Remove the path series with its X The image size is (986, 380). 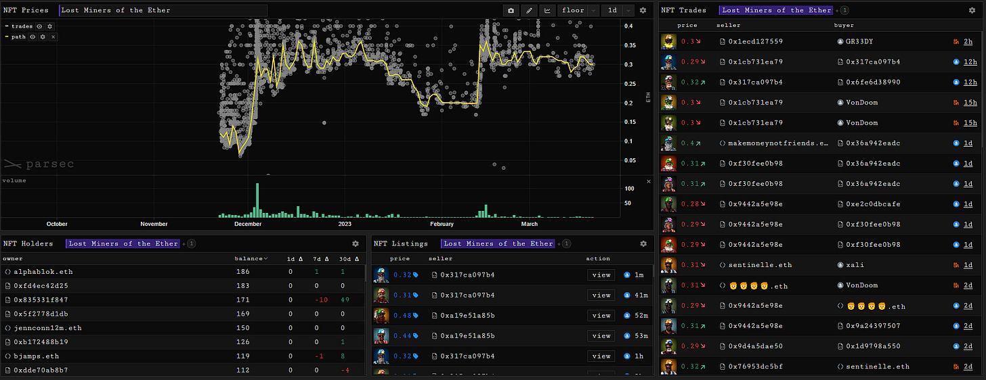coord(53,37)
